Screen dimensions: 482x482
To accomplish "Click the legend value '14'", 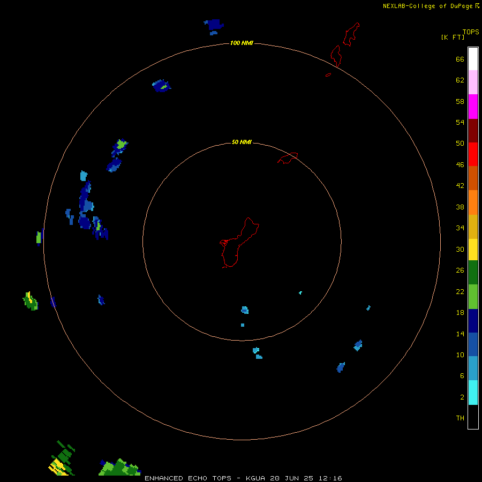I will 460,334.
